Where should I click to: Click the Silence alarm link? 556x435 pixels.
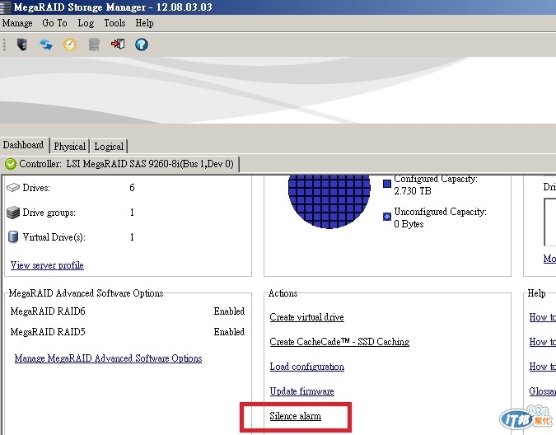pyautogui.click(x=296, y=416)
